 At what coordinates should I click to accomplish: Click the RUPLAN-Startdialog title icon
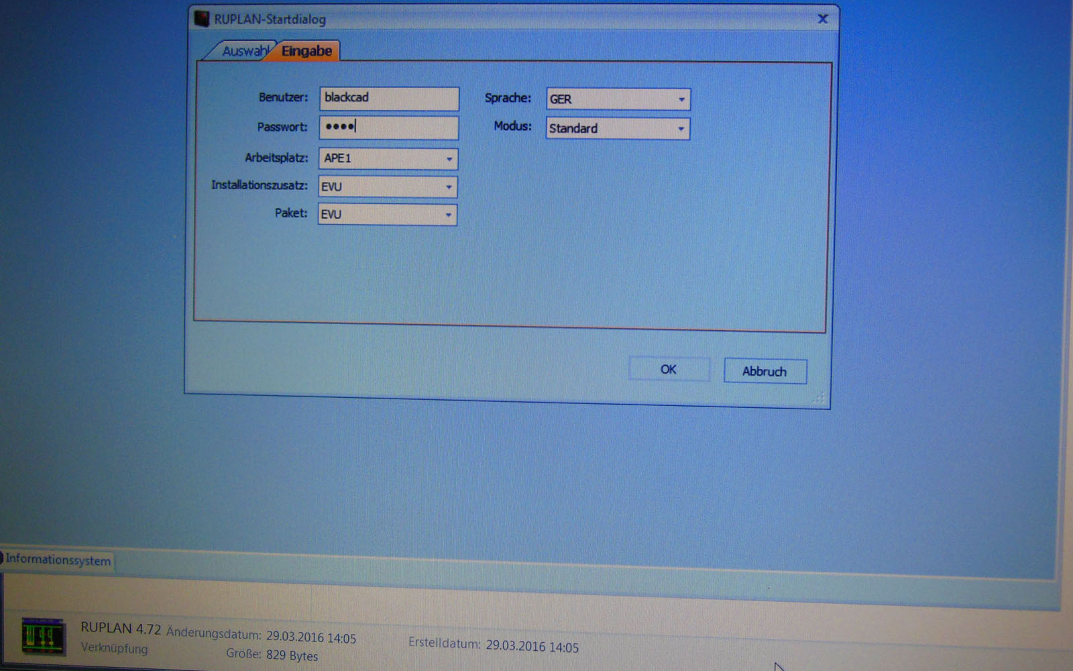point(201,18)
